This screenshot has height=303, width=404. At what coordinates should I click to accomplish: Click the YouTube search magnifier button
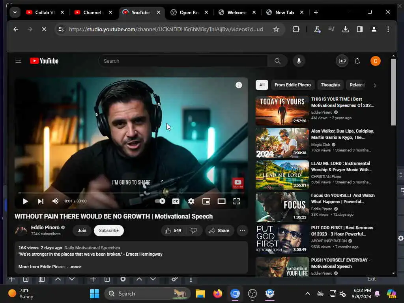(277, 61)
